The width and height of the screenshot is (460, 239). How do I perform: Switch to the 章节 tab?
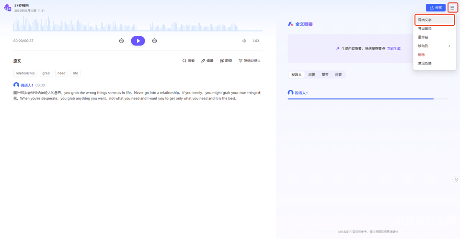click(x=325, y=75)
